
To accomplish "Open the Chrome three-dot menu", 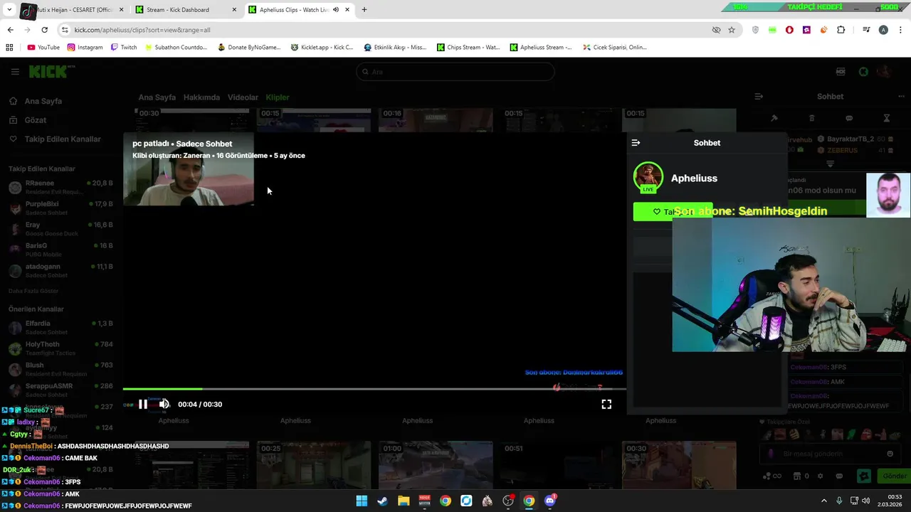I will pos(901,30).
